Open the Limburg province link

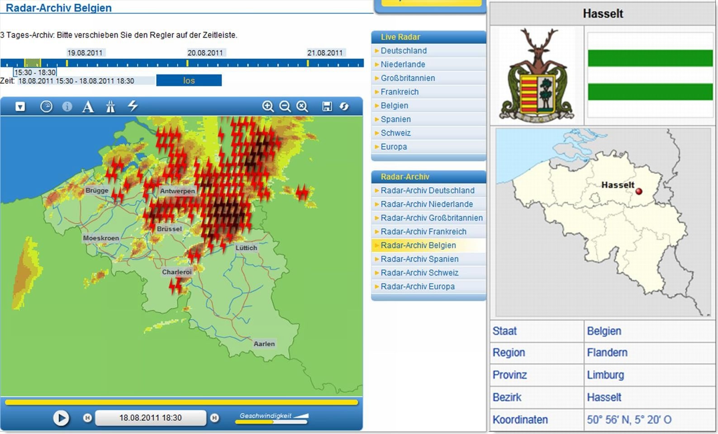coord(605,375)
